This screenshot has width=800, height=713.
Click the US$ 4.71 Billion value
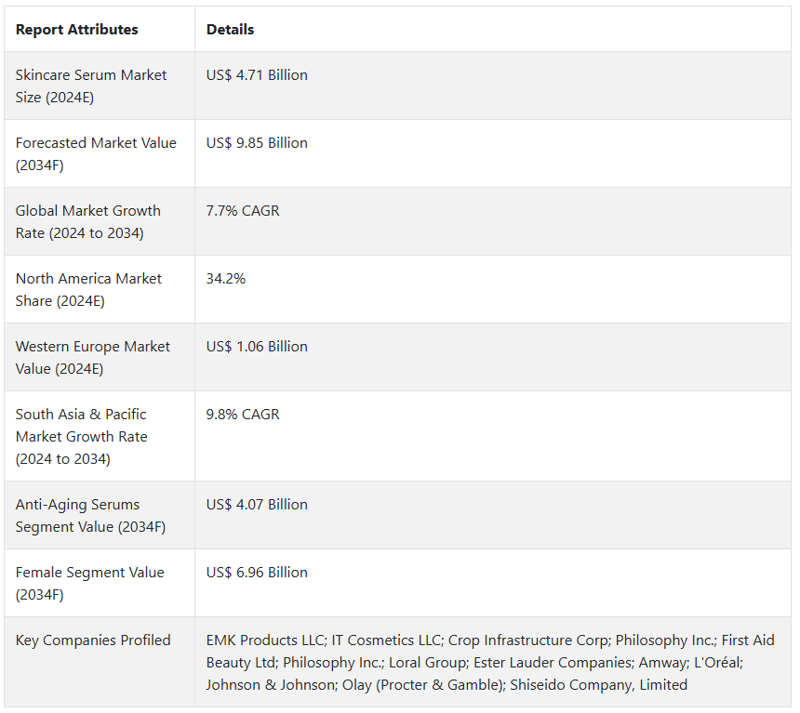click(257, 75)
